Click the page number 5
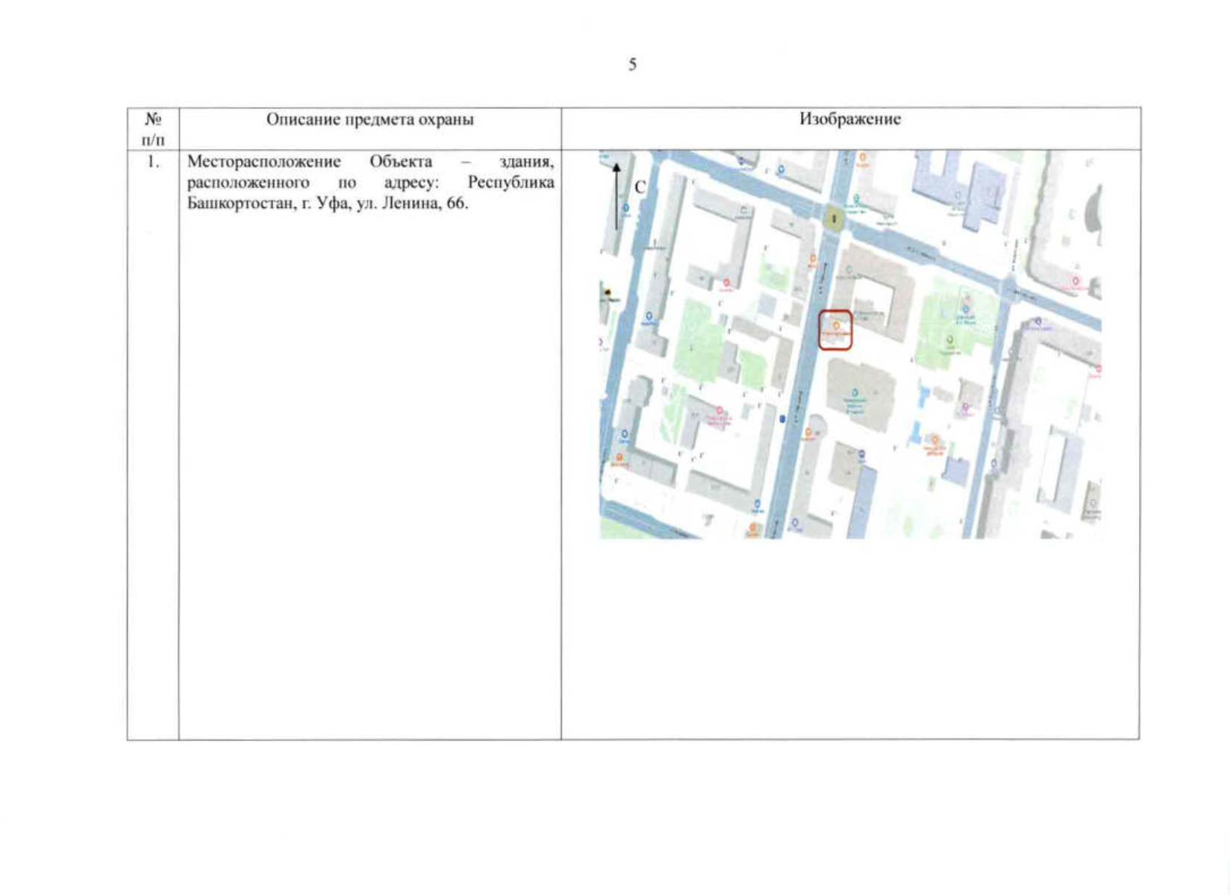 click(x=632, y=65)
